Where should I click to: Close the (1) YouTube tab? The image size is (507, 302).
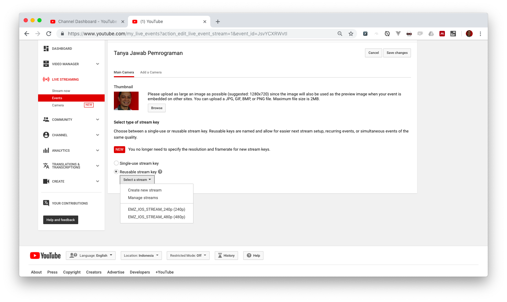pyautogui.click(x=205, y=22)
